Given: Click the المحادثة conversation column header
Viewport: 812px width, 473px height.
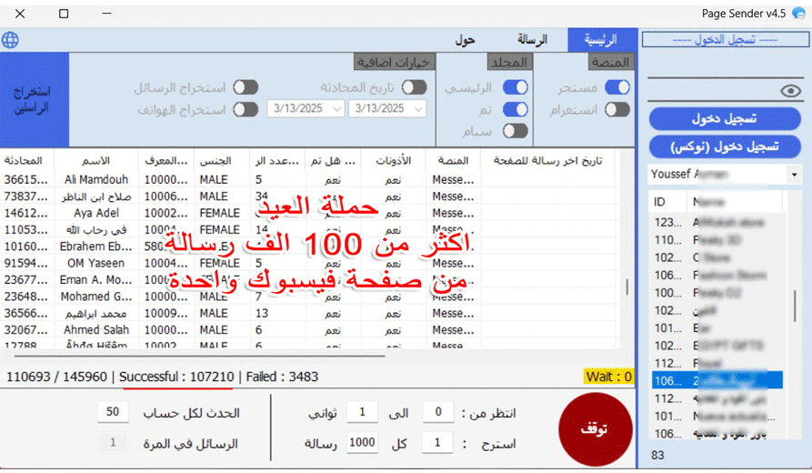Looking at the screenshot, I should pyautogui.click(x=26, y=161).
